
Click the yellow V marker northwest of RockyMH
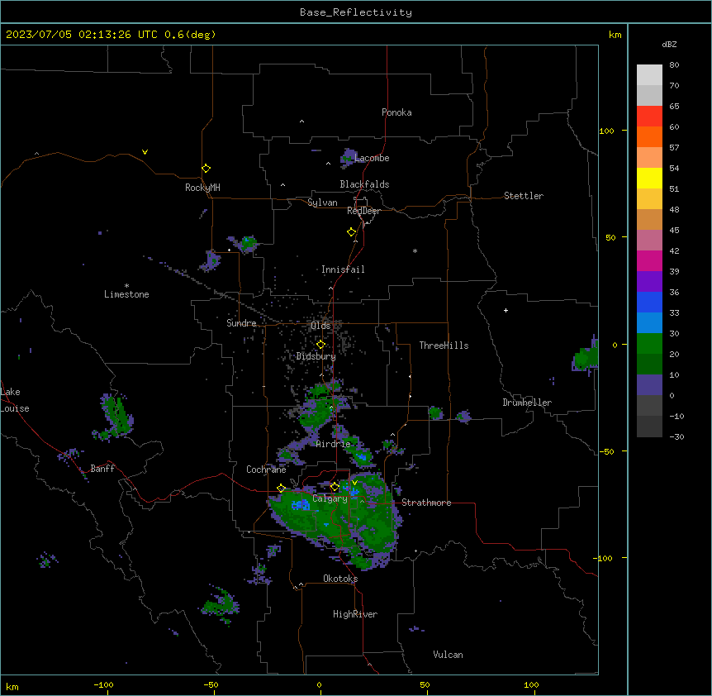(x=145, y=152)
